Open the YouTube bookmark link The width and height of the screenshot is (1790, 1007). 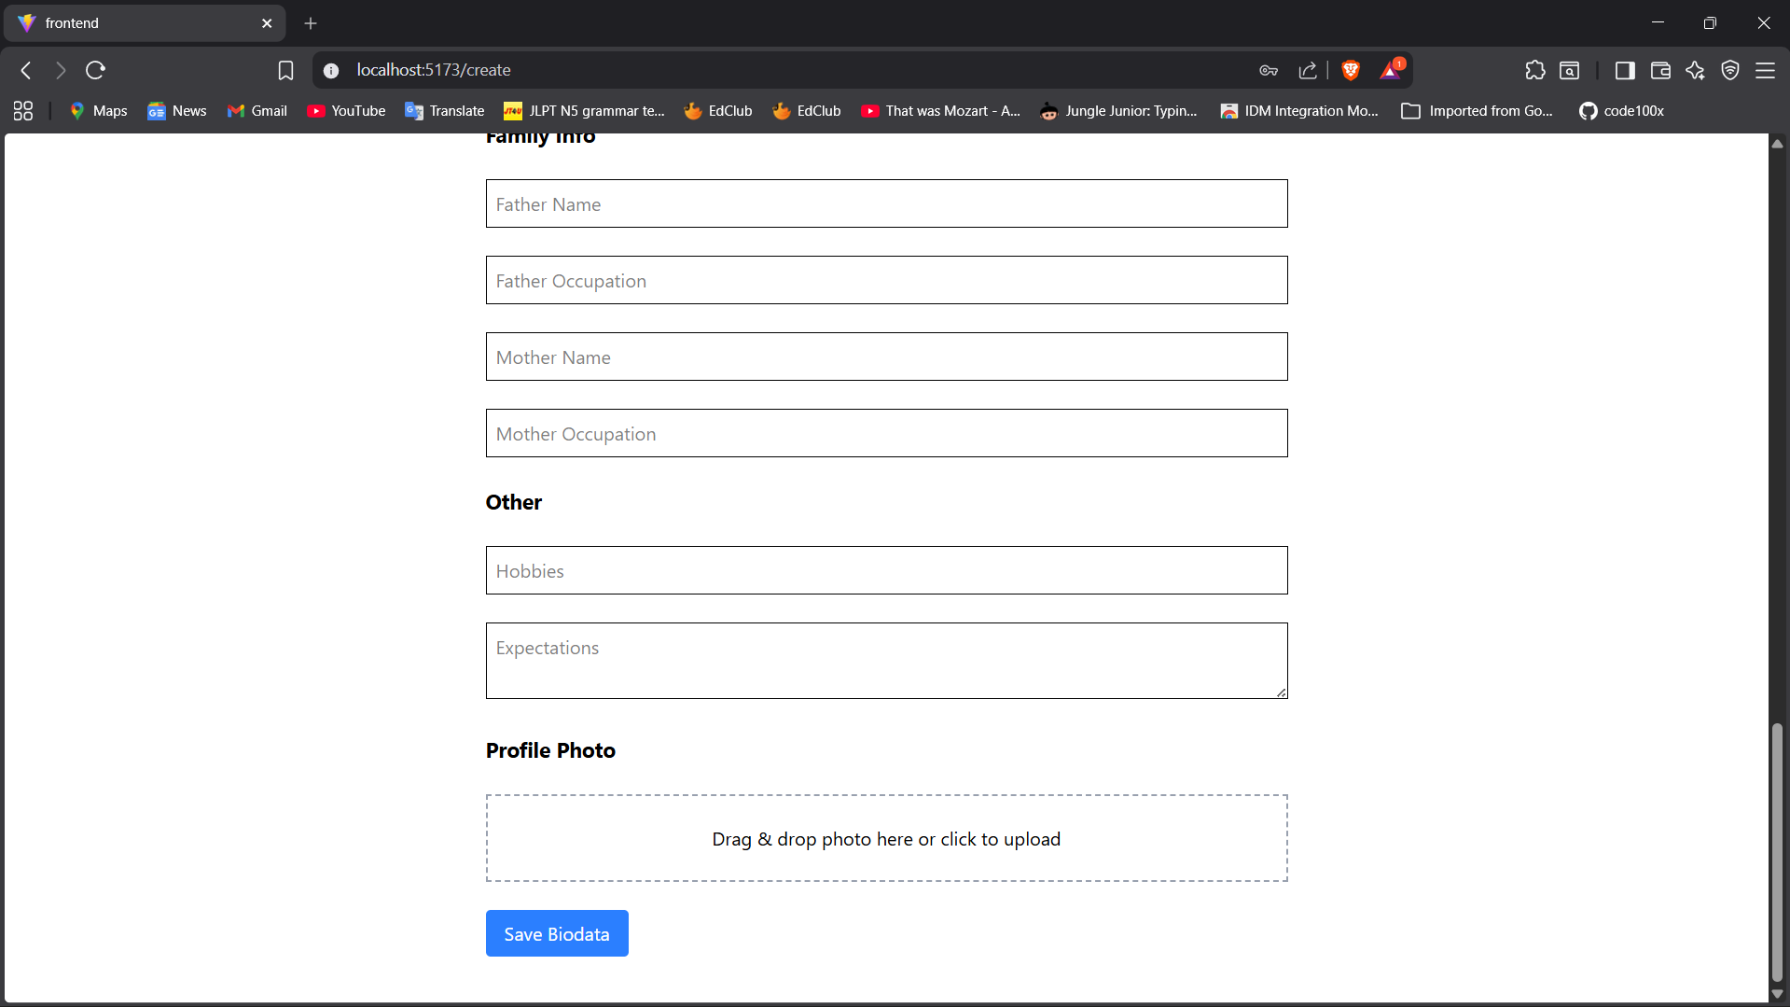[347, 111]
